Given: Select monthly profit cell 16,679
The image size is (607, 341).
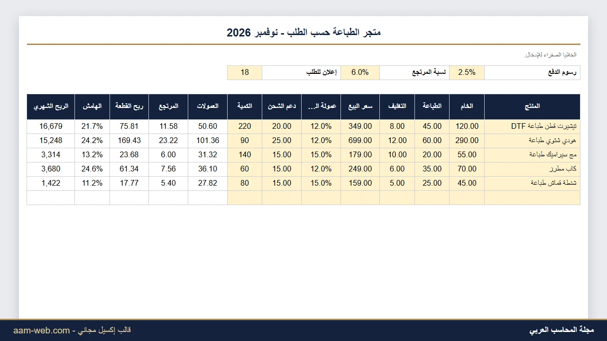Looking at the screenshot, I should (x=51, y=126).
